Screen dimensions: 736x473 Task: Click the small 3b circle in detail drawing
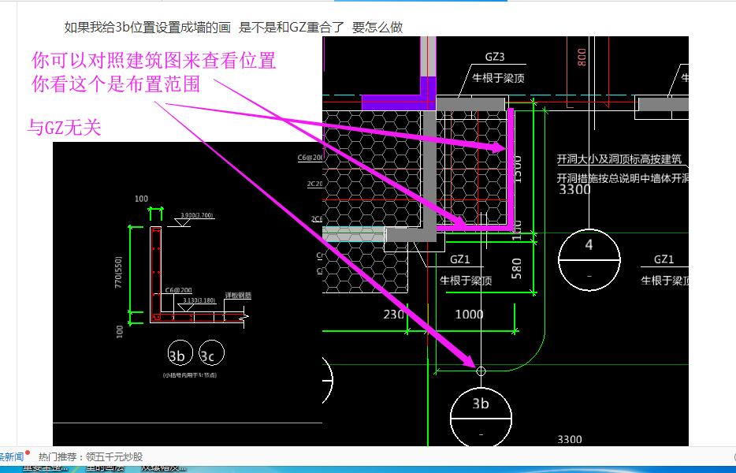(180, 353)
